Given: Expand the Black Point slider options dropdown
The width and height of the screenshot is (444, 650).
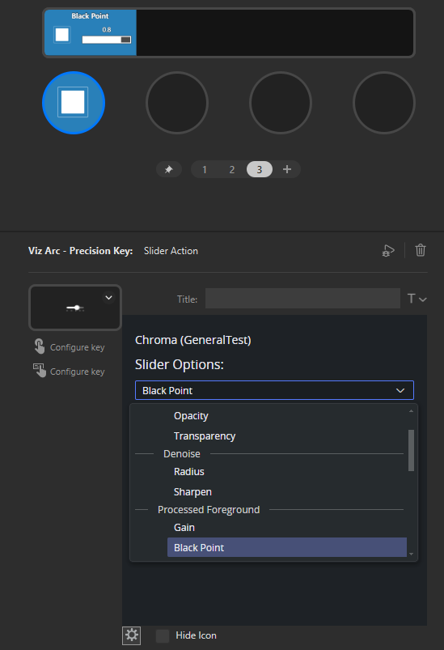Looking at the screenshot, I should coord(274,390).
